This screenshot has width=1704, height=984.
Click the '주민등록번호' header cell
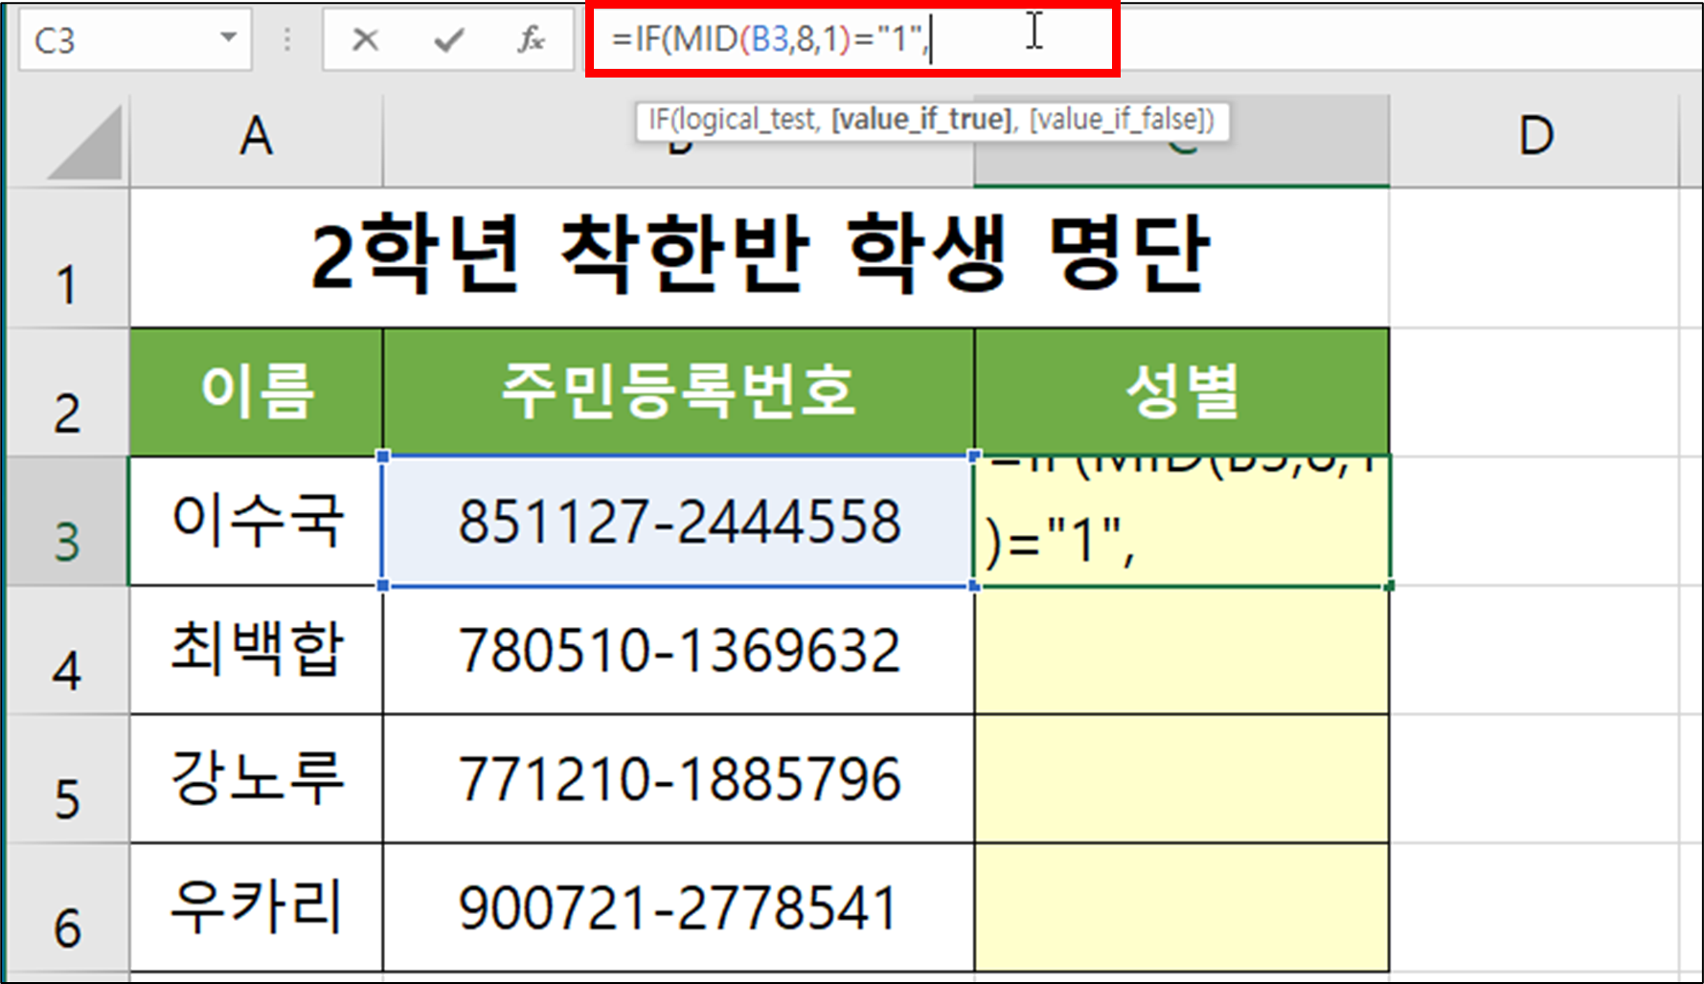point(678,391)
